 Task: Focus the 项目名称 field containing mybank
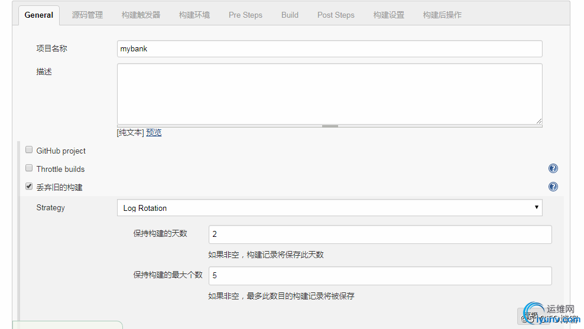tap(330, 49)
